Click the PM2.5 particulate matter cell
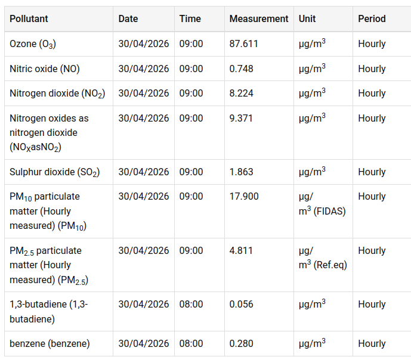411x363 pixels. [46, 265]
